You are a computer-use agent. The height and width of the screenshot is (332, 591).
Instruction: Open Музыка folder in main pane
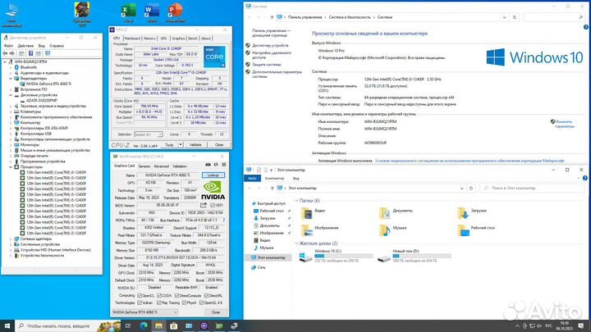tap(393, 230)
